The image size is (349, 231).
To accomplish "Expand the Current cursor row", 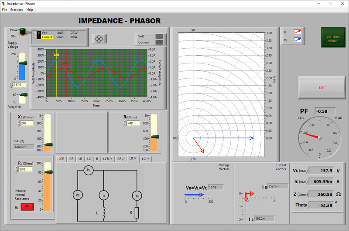I will pos(35,37).
